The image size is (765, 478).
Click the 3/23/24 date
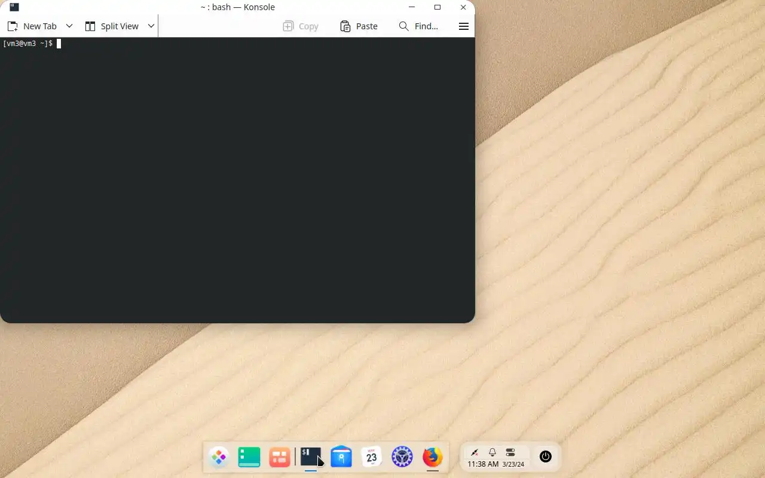[513, 464]
